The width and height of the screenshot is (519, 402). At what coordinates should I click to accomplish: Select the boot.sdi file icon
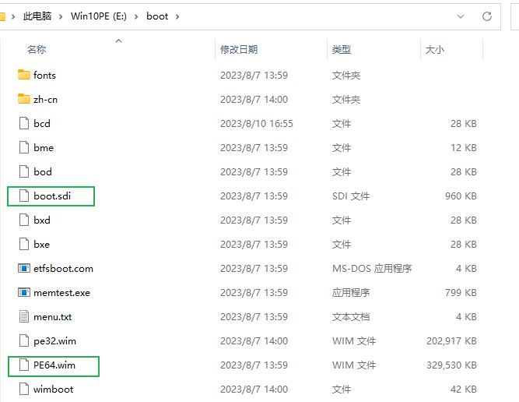[x=24, y=196]
